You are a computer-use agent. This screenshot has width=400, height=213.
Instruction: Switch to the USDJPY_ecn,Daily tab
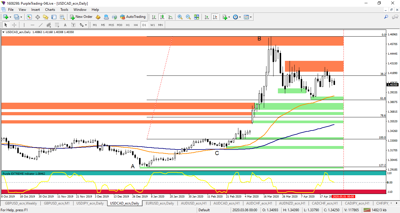90,203
